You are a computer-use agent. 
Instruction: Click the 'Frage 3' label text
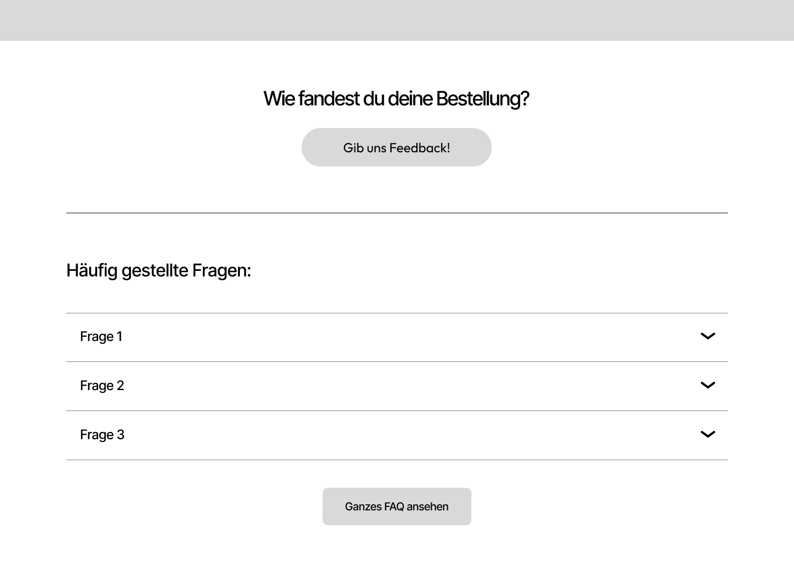pyautogui.click(x=102, y=435)
